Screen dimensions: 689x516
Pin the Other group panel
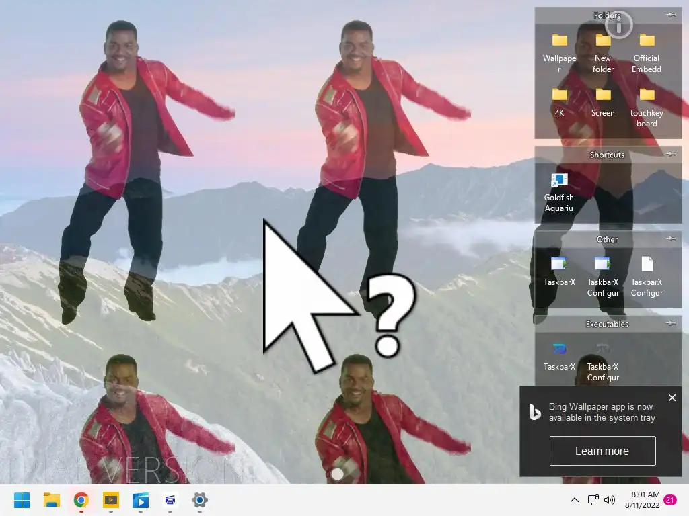coord(671,239)
